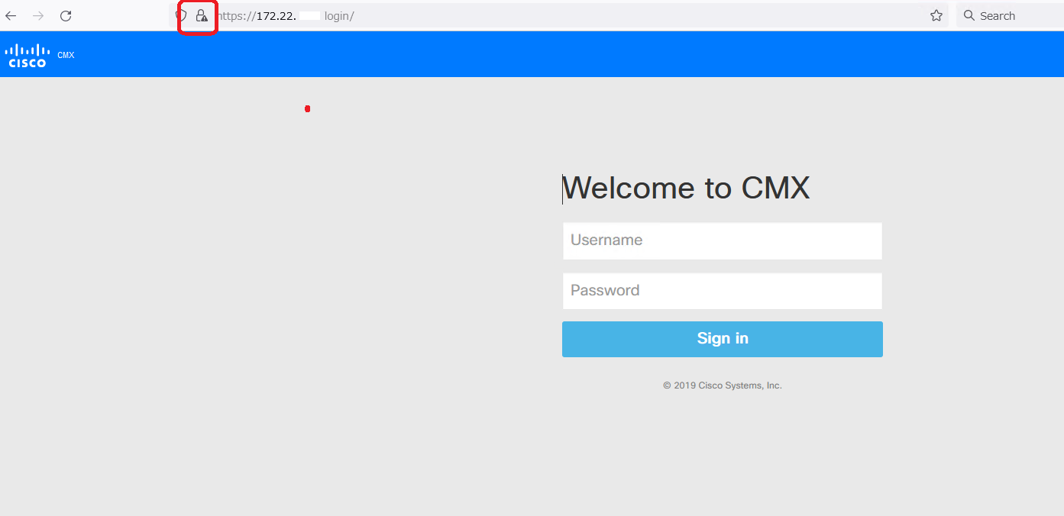This screenshot has width=1064, height=516.
Task: Focus the browser Search box
Action: tap(1010, 15)
